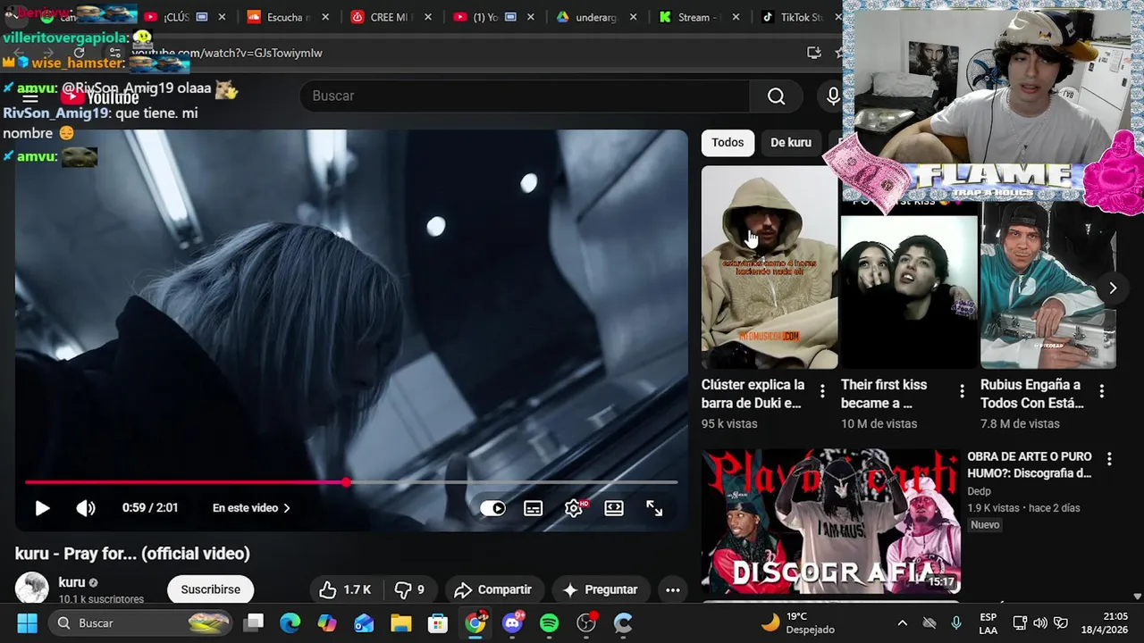1144x643 pixels.
Task: Show next recommended videos with right arrow
Action: point(1113,288)
